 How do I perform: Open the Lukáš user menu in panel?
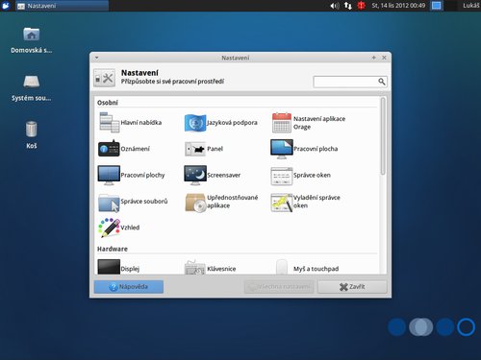point(471,6)
